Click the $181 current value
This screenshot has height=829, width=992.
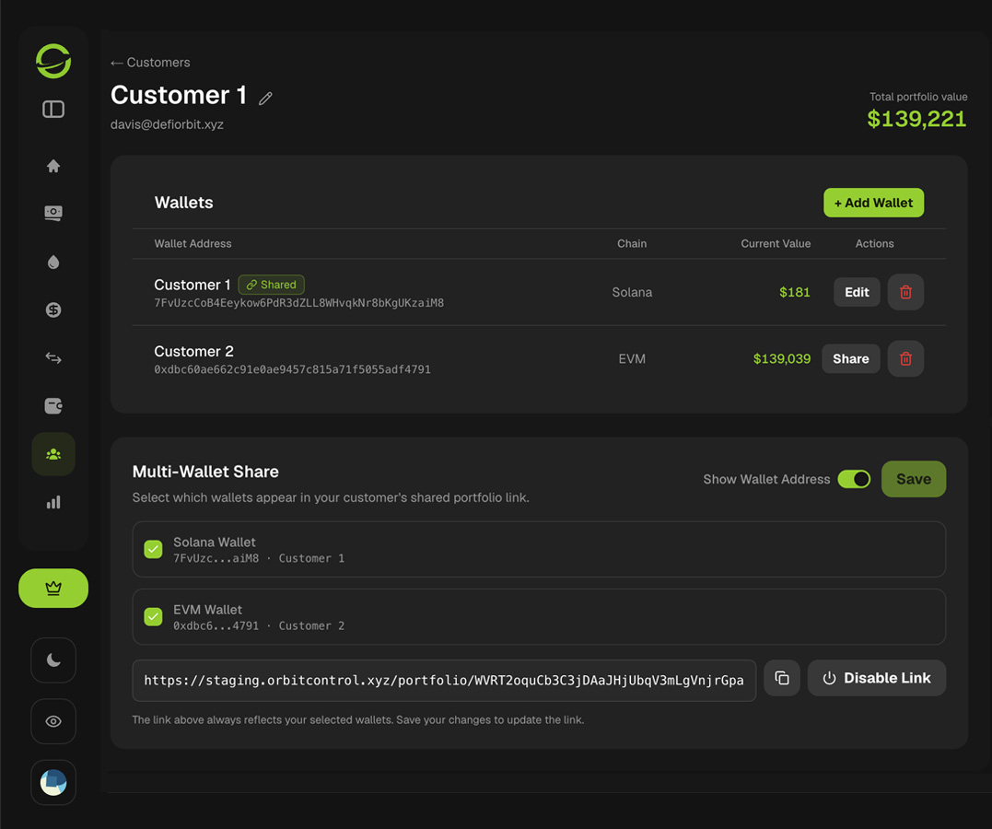(795, 292)
